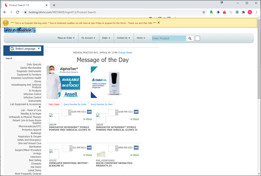Open the Diagnostic Instruments category
Screen dimensions: 261x176
[29, 71]
